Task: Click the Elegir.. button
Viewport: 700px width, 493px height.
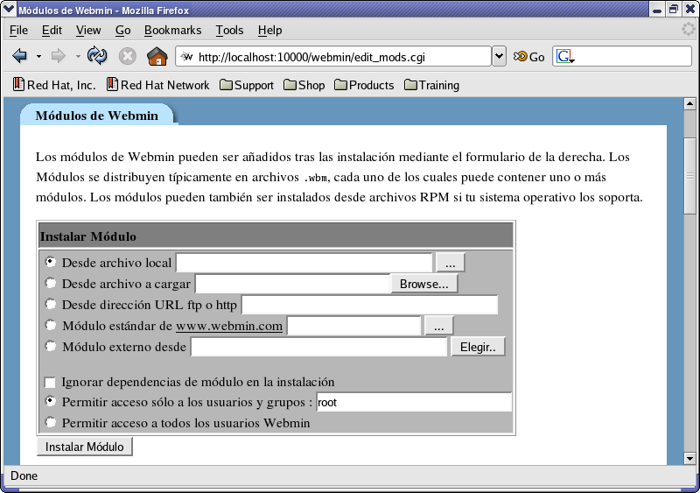Action: pyautogui.click(x=478, y=347)
